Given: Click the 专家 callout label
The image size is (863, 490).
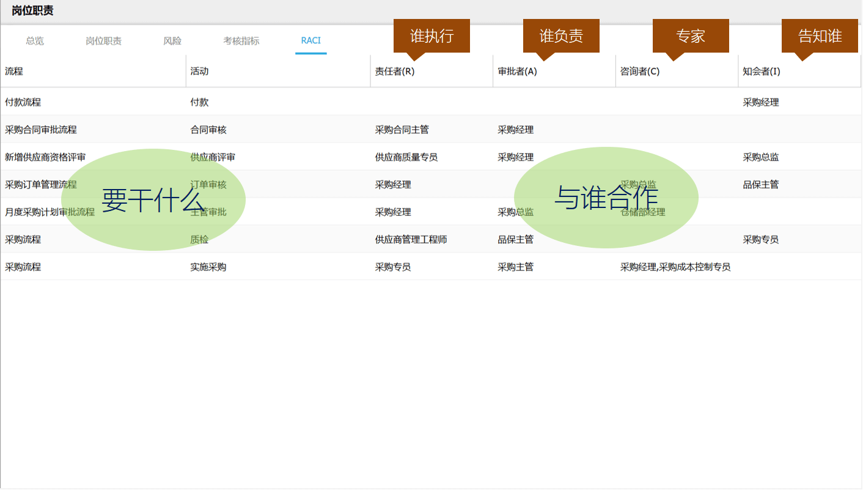Looking at the screenshot, I should point(691,36).
